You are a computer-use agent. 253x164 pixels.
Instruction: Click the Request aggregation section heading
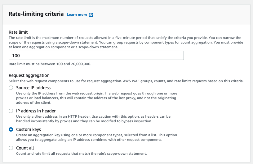(29, 75)
